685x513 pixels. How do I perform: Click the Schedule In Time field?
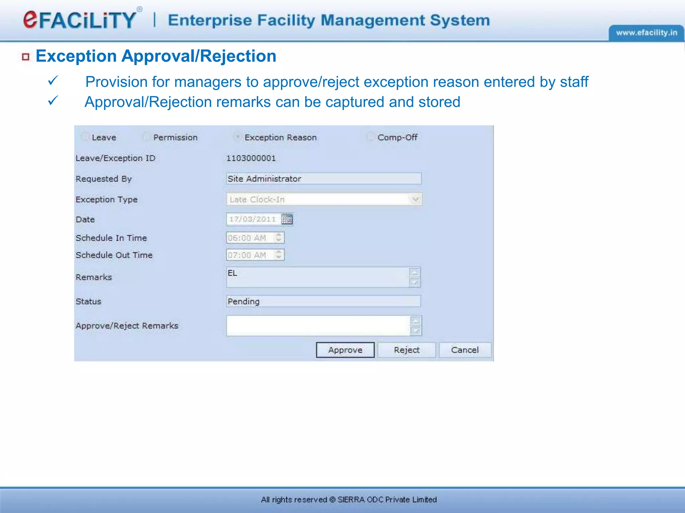[x=255, y=238]
